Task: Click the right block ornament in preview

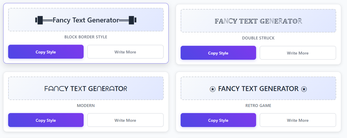Action: tap(133, 20)
